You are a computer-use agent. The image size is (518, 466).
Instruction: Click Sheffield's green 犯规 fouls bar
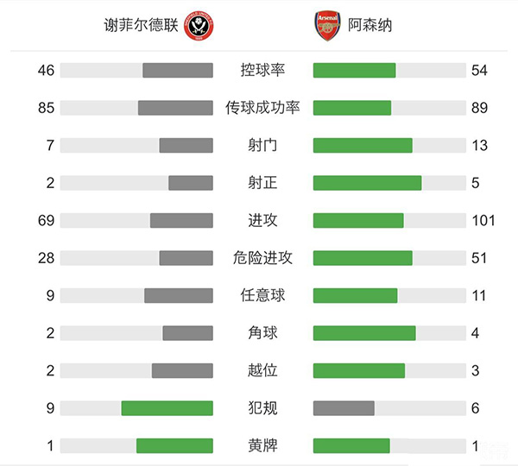167,407
